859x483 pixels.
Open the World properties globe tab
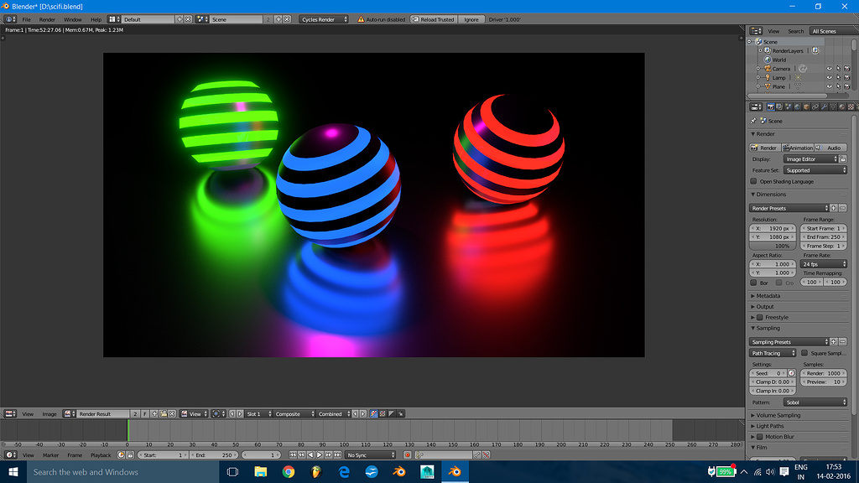coord(797,106)
